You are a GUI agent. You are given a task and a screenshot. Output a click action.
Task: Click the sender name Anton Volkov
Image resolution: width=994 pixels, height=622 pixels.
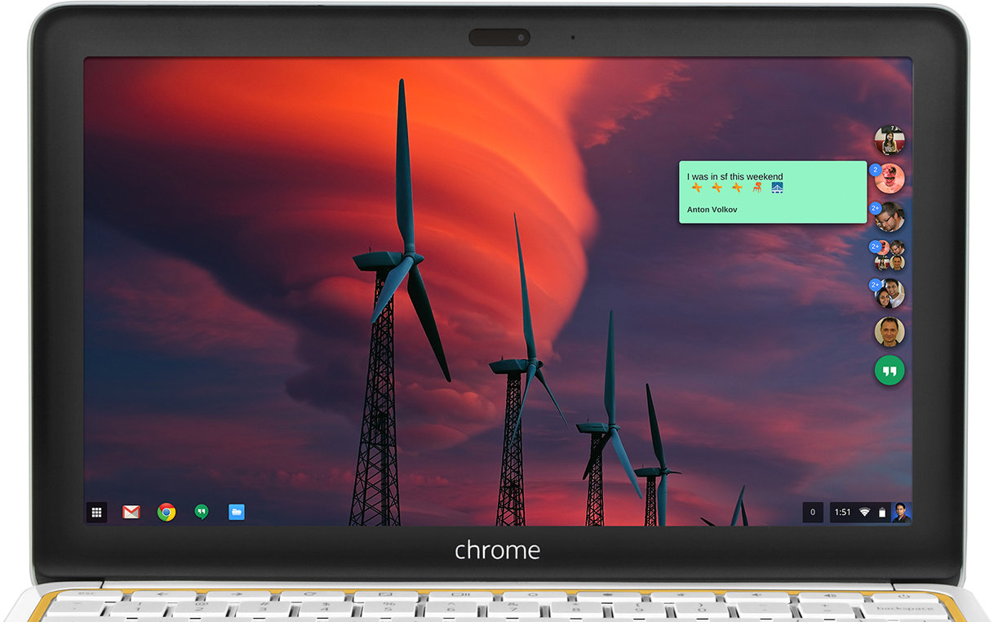click(712, 210)
